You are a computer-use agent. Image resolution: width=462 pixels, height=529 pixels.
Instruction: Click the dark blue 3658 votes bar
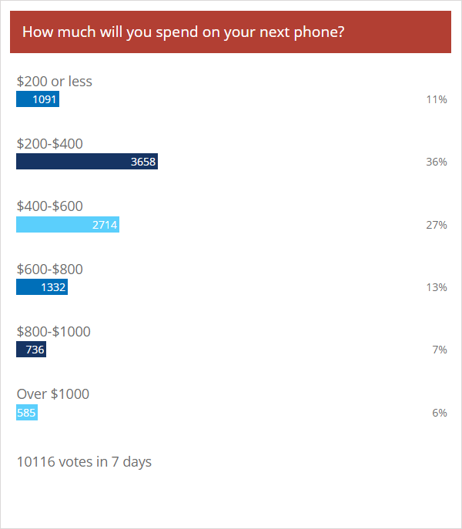tap(87, 162)
